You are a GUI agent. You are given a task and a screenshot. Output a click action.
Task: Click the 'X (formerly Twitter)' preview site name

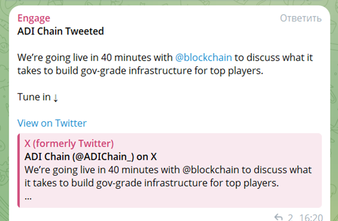pyautogui.click(x=69, y=144)
